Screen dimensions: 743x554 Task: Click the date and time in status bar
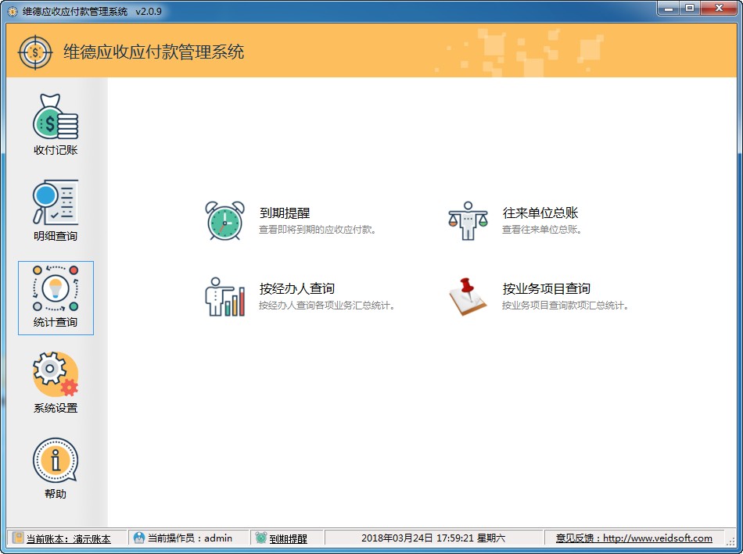click(x=433, y=538)
